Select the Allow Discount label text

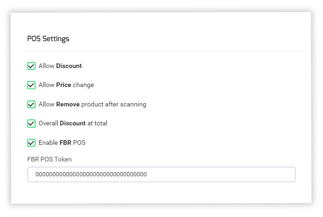coord(60,66)
